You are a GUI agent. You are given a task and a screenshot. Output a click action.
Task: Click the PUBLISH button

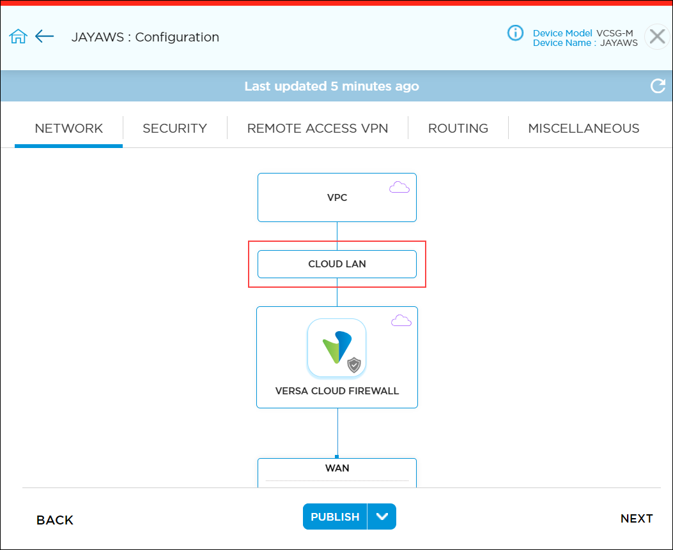point(334,516)
